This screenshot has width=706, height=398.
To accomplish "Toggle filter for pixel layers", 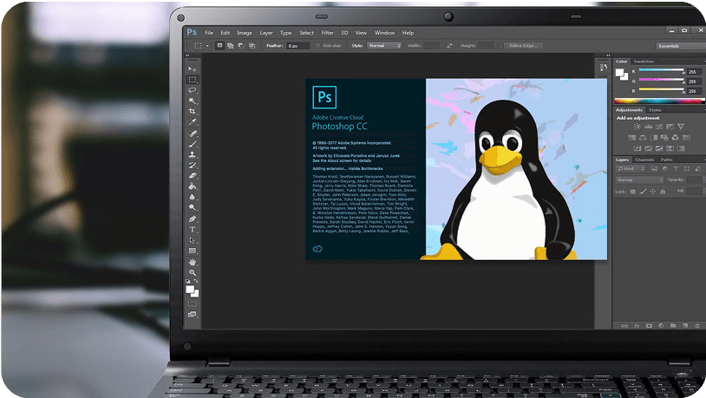I will coord(654,169).
